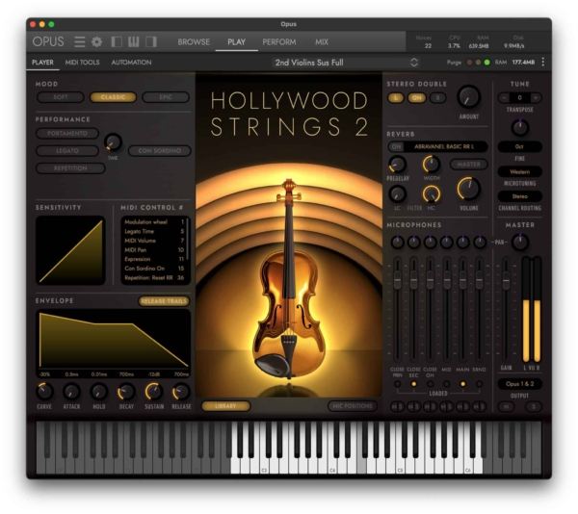Open the Opus hamburger main menu
578x514 pixels.
click(80, 41)
